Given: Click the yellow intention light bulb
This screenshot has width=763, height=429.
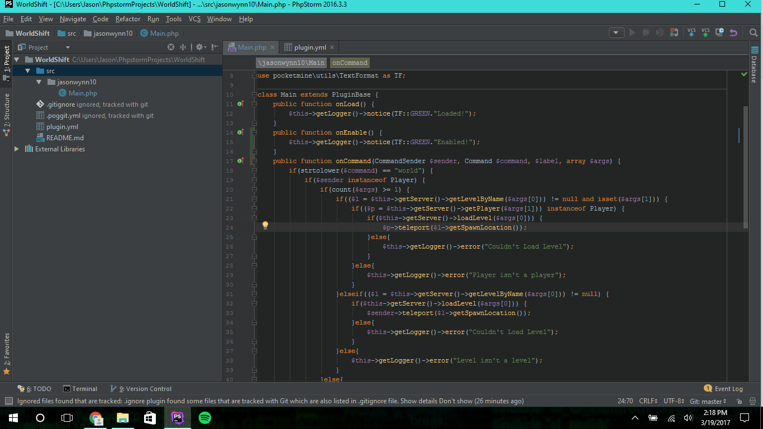Looking at the screenshot, I should [x=265, y=225].
